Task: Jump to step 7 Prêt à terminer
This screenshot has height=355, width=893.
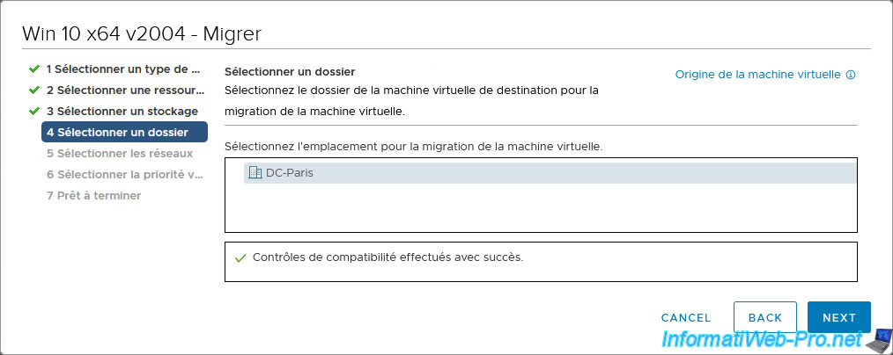Action: click(x=94, y=195)
